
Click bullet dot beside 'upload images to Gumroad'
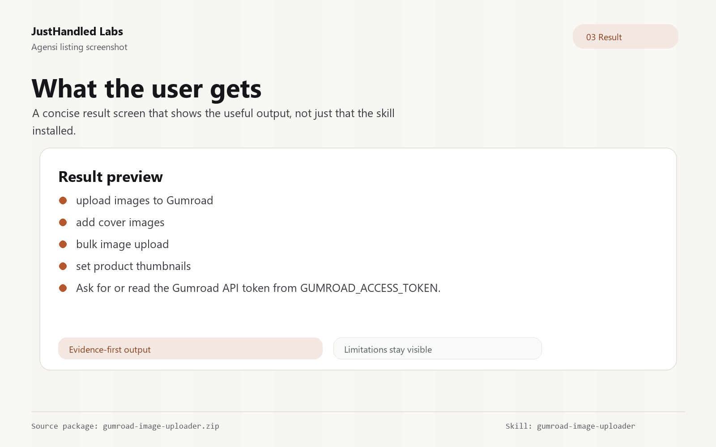pos(63,201)
